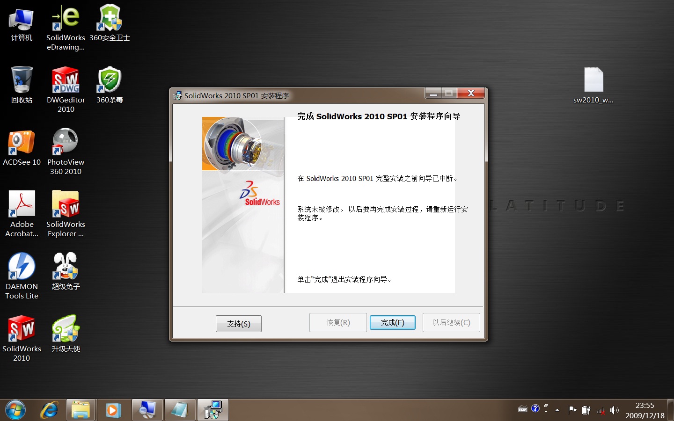This screenshot has height=421, width=674.
Task: Select the Adobe Acrobat desktop shortcut
Action: point(22,214)
